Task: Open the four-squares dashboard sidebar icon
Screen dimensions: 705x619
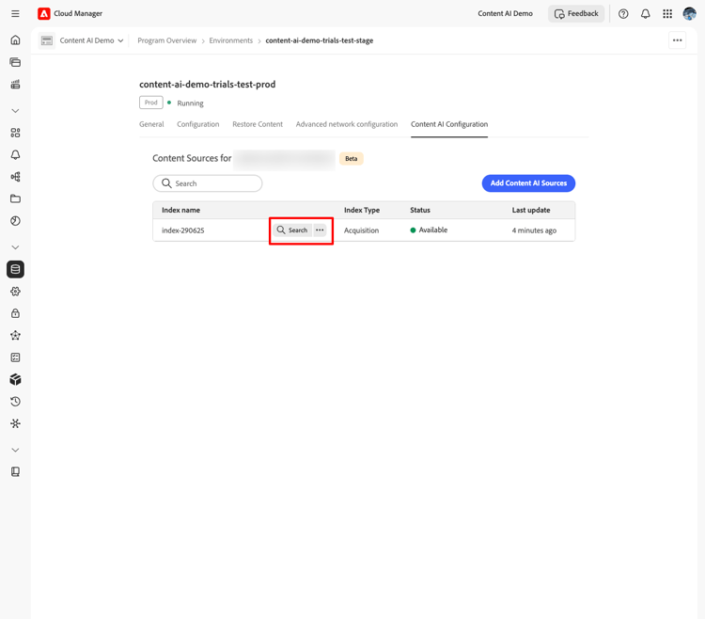Action: (x=15, y=133)
